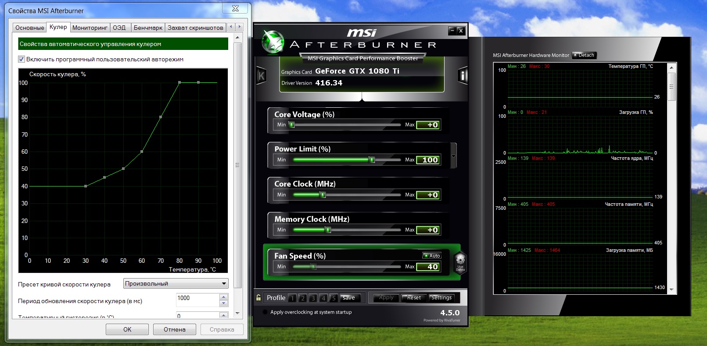Click the Memory Clock value box
The image size is (707, 346).
(428, 230)
